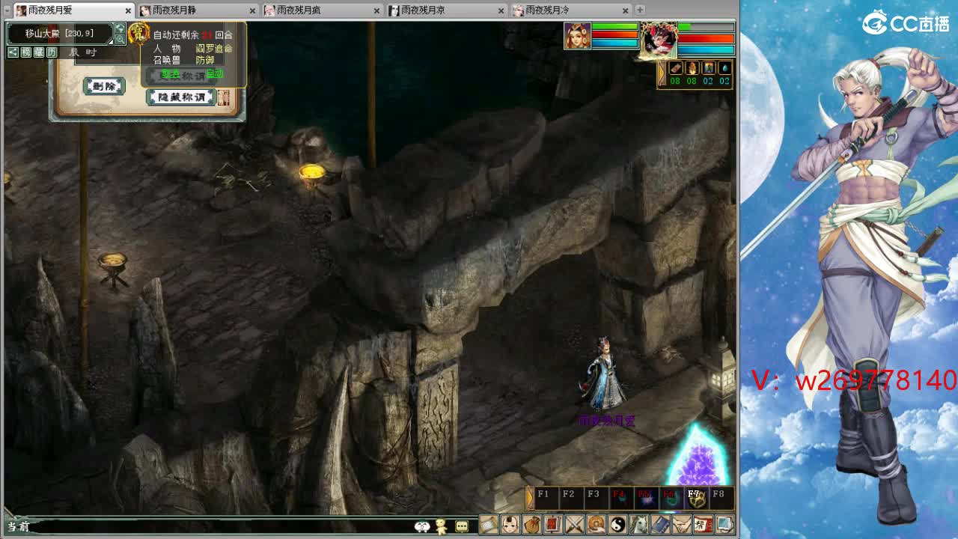Close the 雨夜残月静 tab
Image resolution: width=958 pixels, height=539 pixels.
tap(253, 10)
